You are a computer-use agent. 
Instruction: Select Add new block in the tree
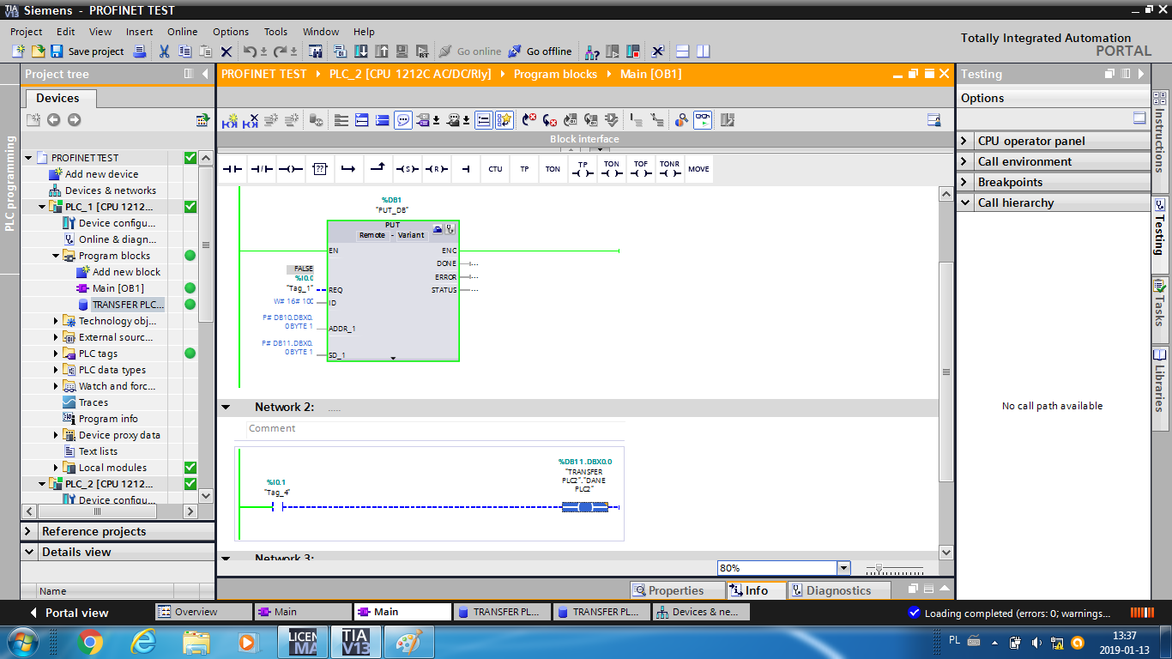coord(126,272)
